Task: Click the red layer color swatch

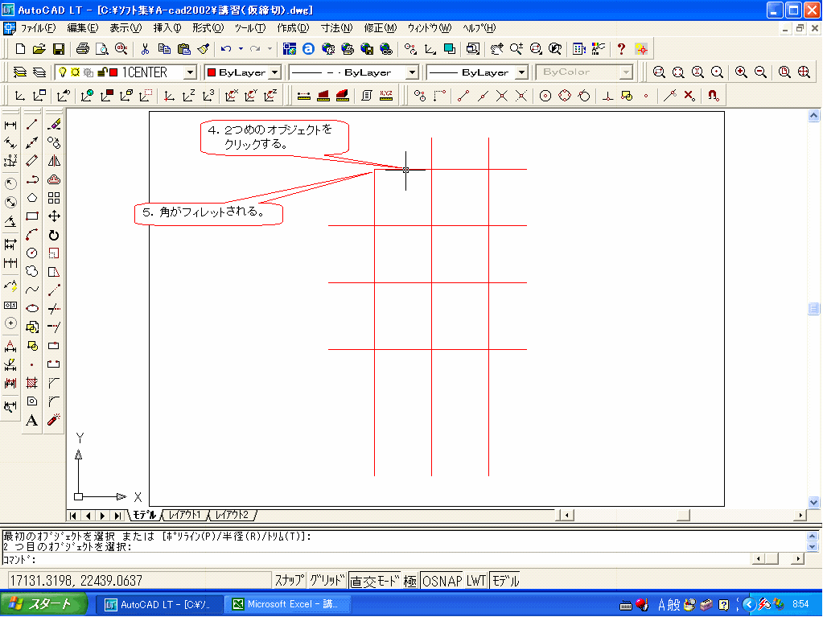Action: pyautogui.click(x=113, y=72)
